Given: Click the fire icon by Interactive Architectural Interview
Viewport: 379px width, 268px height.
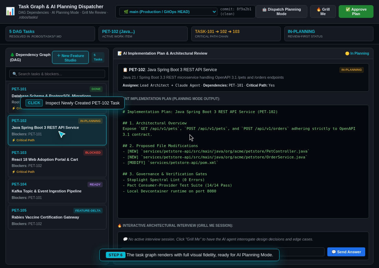Looking at the screenshot, I should [x=120, y=225].
